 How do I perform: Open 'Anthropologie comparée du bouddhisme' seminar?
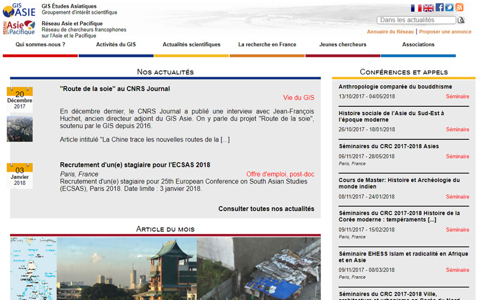[x=395, y=87]
